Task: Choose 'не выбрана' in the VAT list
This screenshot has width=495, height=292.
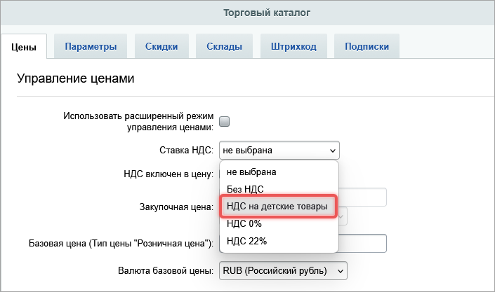Action: (251, 172)
